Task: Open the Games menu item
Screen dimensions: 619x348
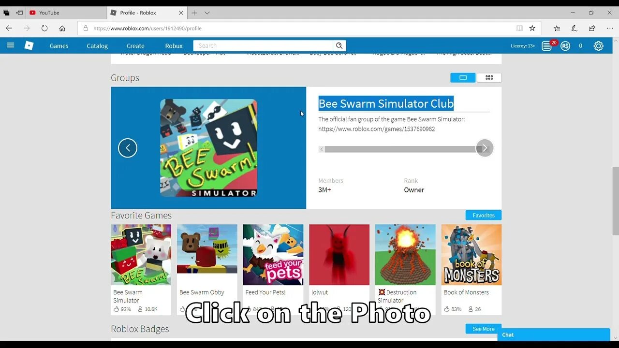Action: [x=59, y=46]
